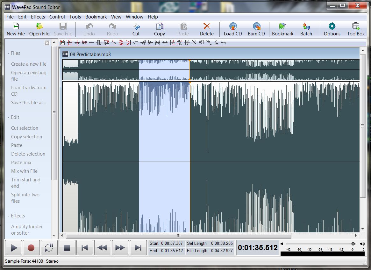Image resolution: width=371 pixels, height=270 pixels.
Task: Close the left sidebar panel with X
Action: (x=47, y=43)
